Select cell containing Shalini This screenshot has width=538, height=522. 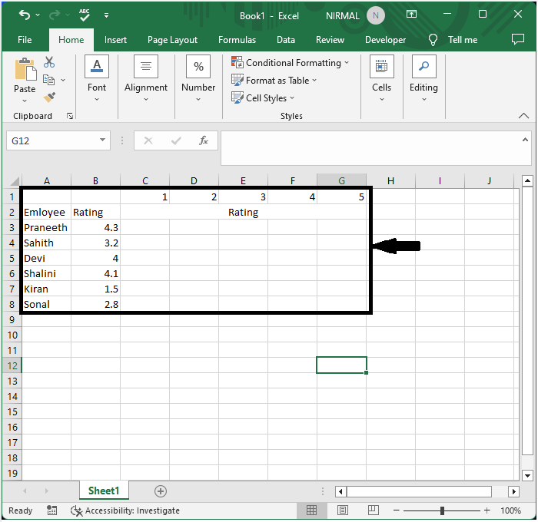point(47,273)
